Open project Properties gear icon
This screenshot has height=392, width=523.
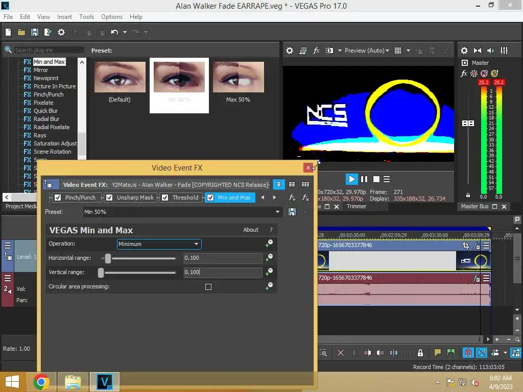click(x=61, y=32)
